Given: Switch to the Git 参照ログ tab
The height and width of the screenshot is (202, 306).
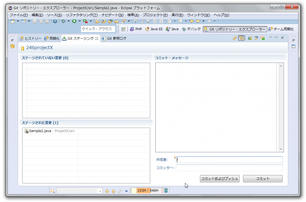Looking at the screenshot, I should 114,38.
